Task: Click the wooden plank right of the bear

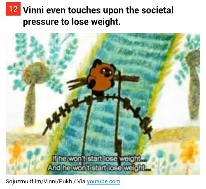Action: coord(127,78)
